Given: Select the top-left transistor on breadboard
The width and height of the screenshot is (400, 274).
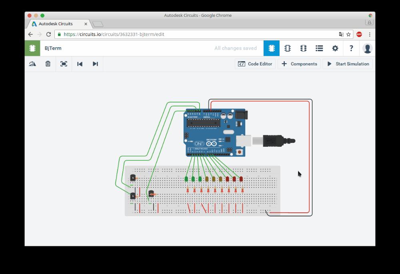Looking at the screenshot, I should pos(133,178).
